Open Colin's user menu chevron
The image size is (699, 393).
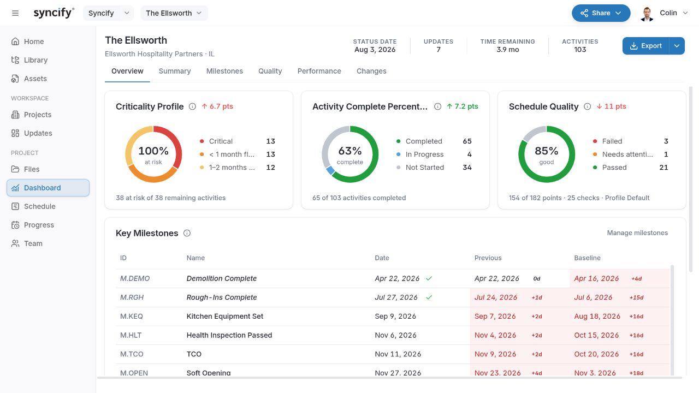pos(685,13)
